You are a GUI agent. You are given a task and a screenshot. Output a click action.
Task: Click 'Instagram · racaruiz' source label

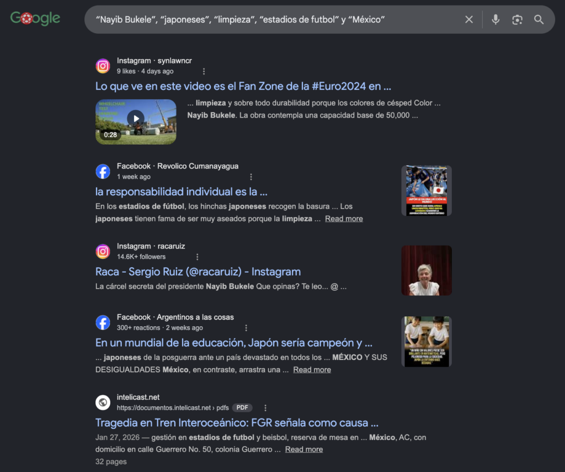click(x=151, y=246)
